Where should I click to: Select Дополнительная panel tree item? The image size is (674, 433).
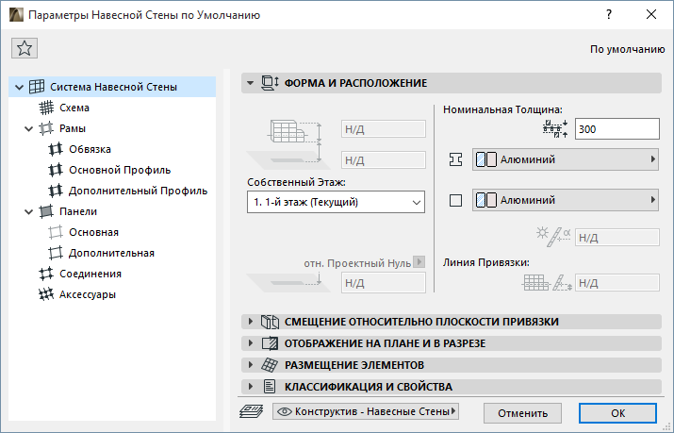[111, 253]
